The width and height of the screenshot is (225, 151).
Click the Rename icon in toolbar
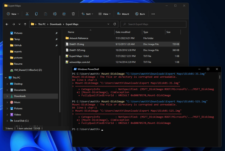pyautogui.click(x=55, y=14)
